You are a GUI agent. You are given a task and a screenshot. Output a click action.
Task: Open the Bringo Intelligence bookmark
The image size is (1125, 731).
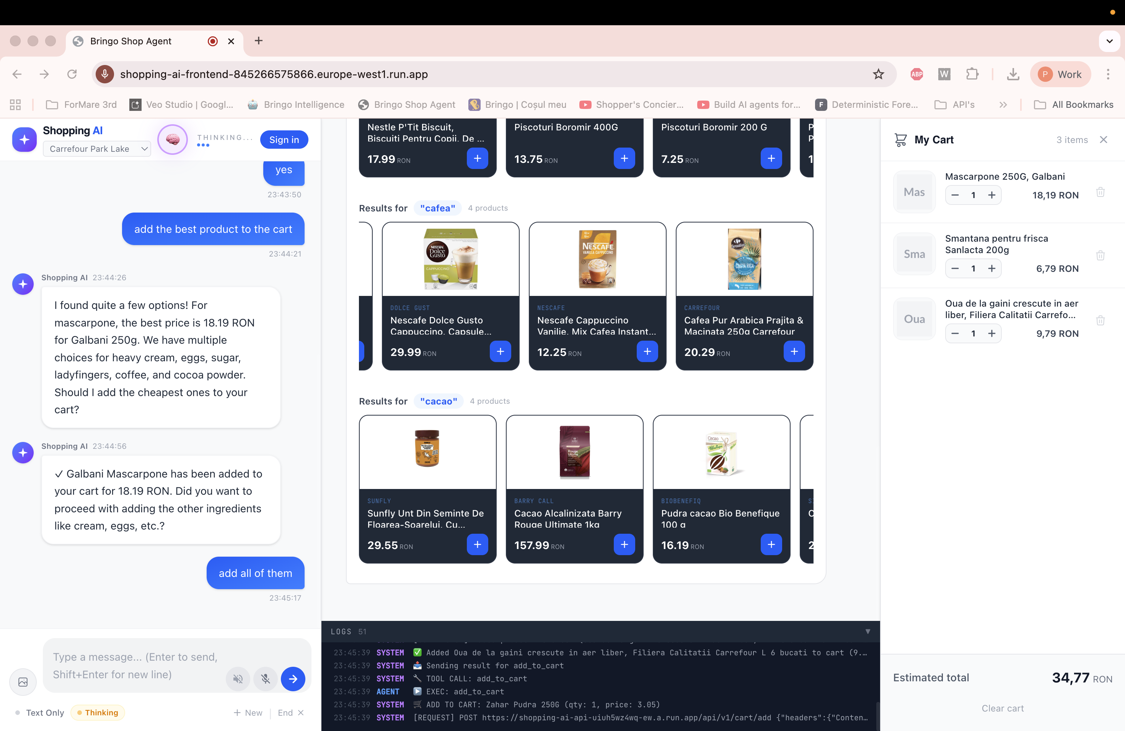pyautogui.click(x=297, y=105)
